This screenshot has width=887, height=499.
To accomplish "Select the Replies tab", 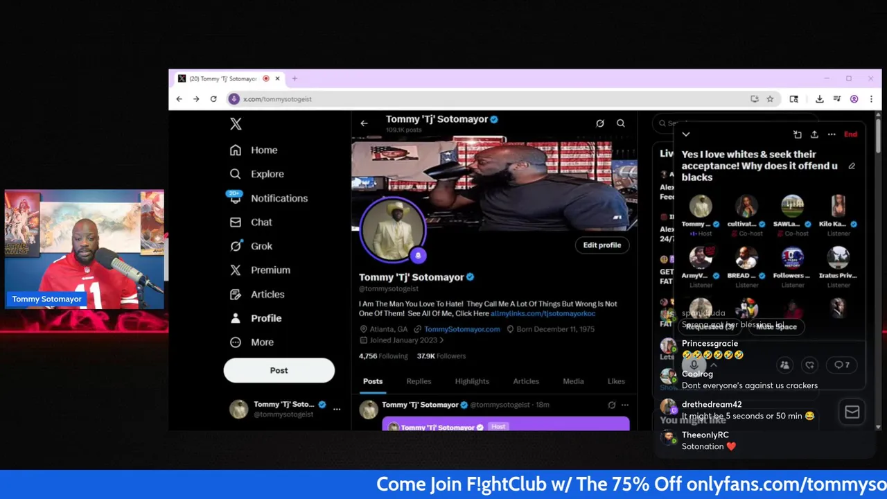I will [419, 381].
